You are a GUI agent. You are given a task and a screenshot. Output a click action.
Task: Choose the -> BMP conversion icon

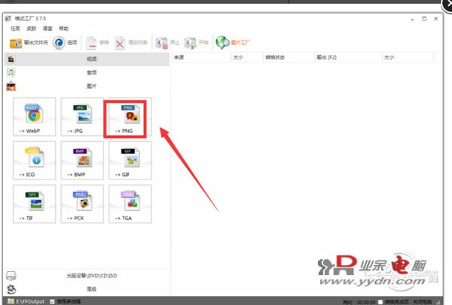pyautogui.click(x=82, y=160)
